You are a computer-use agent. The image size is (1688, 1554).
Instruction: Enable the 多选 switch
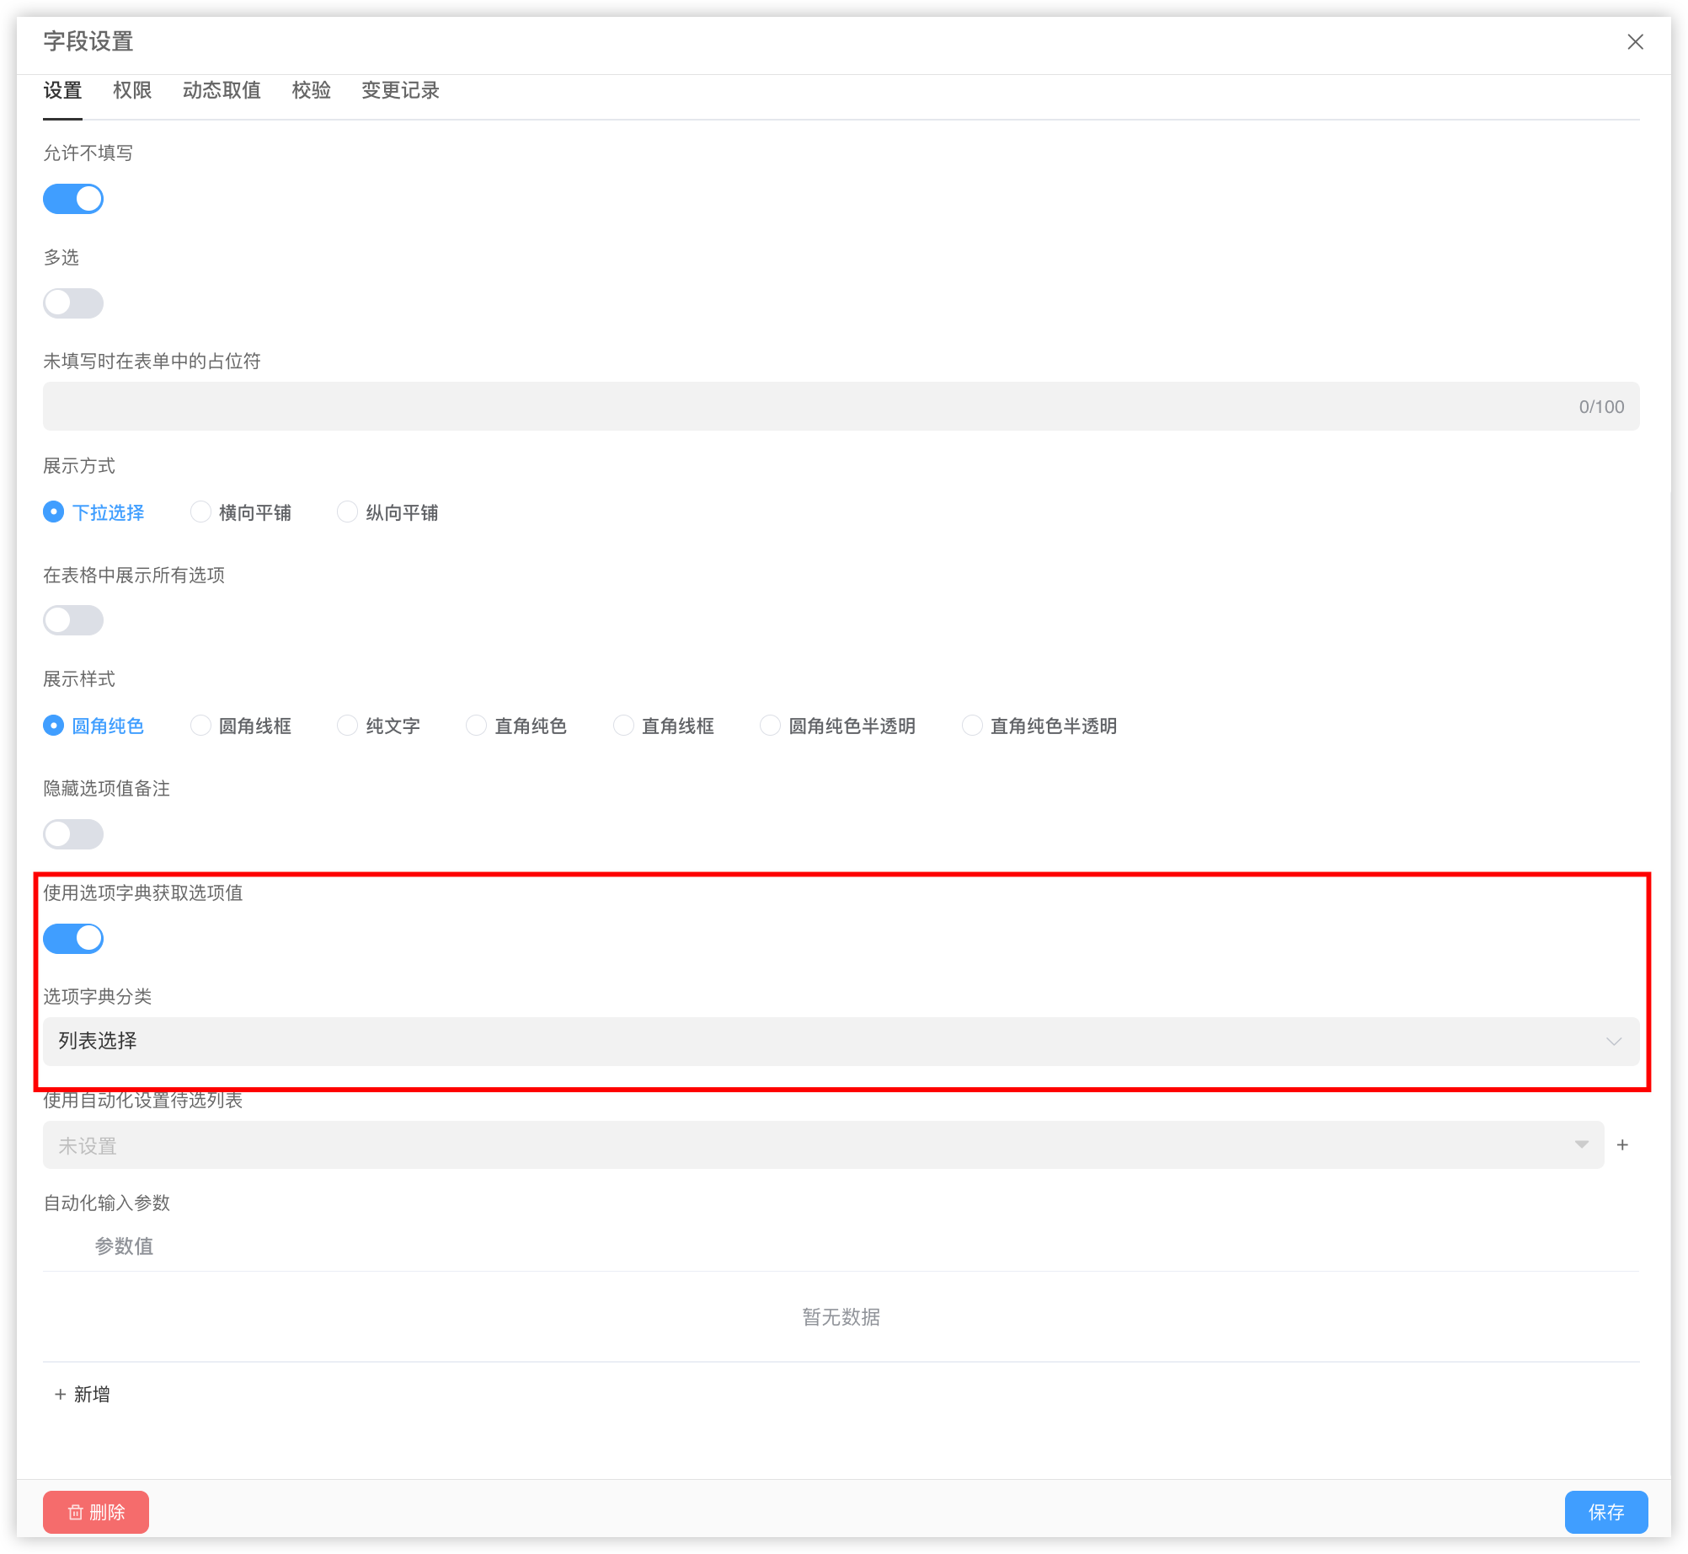pyautogui.click(x=73, y=303)
